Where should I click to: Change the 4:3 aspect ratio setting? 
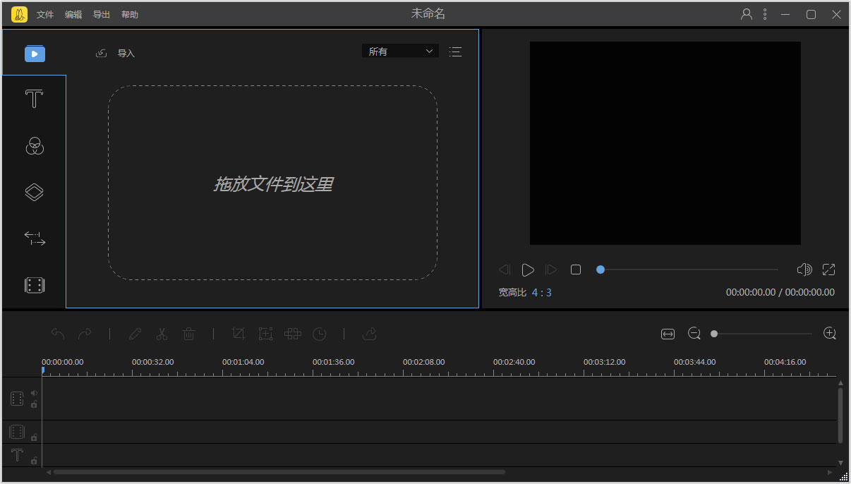pos(542,292)
